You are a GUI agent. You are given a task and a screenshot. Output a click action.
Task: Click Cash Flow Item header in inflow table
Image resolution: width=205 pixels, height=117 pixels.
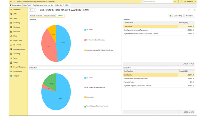[x=150, y=23]
